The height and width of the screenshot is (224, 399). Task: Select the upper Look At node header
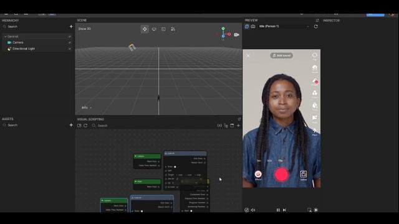pos(185,154)
